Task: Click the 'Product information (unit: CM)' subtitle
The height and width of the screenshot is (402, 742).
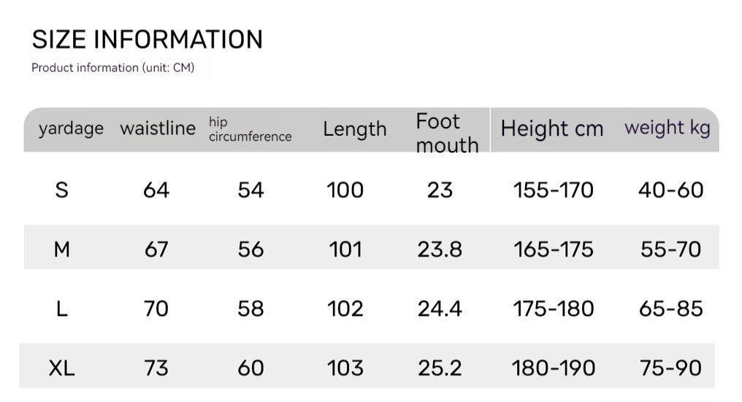Action: (x=113, y=68)
